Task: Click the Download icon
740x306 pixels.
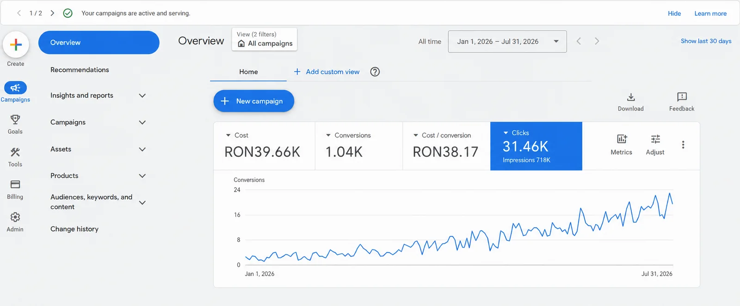Action: point(631,97)
